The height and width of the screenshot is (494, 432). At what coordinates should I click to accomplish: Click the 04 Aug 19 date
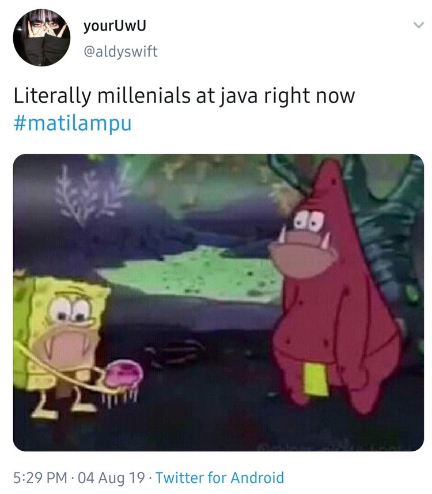tap(111, 478)
